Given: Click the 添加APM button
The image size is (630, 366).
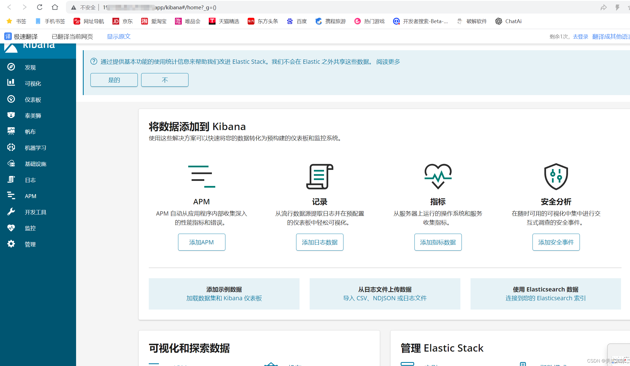Looking at the screenshot, I should (201, 242).
